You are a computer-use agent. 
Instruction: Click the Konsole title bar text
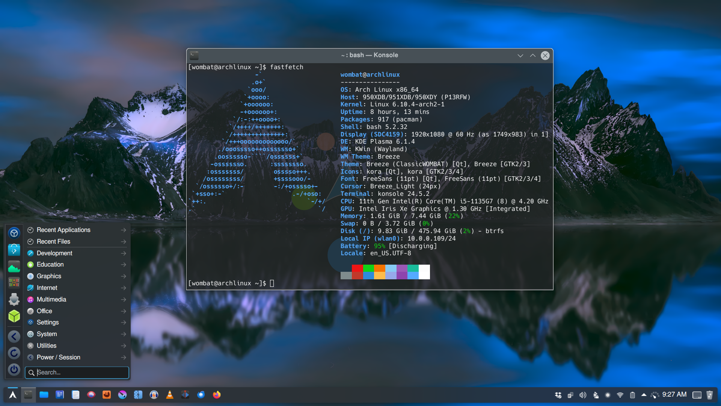(x=370, y=55)
